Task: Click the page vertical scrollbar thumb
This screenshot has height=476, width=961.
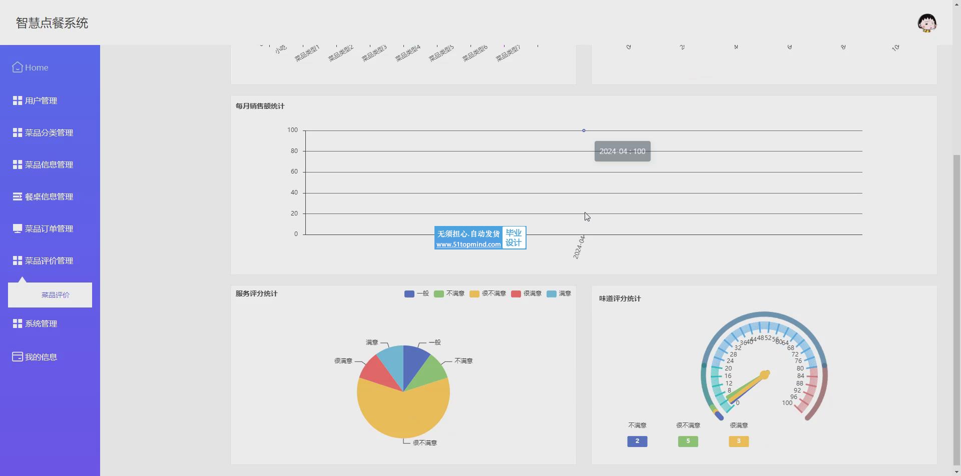Action: 957,310
